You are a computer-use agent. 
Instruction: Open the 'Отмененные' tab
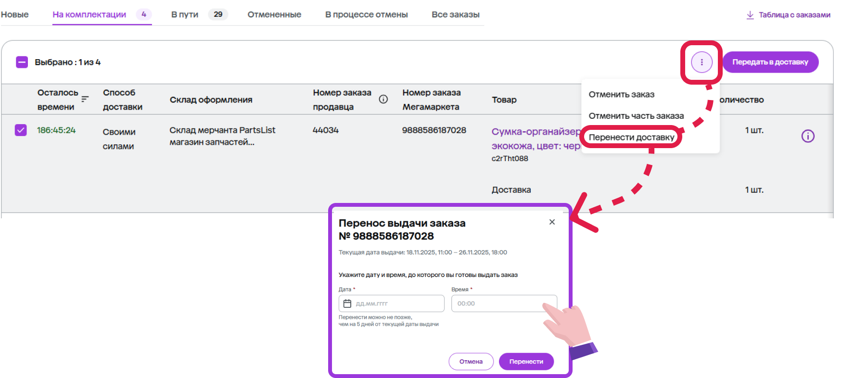pos(274,14)
